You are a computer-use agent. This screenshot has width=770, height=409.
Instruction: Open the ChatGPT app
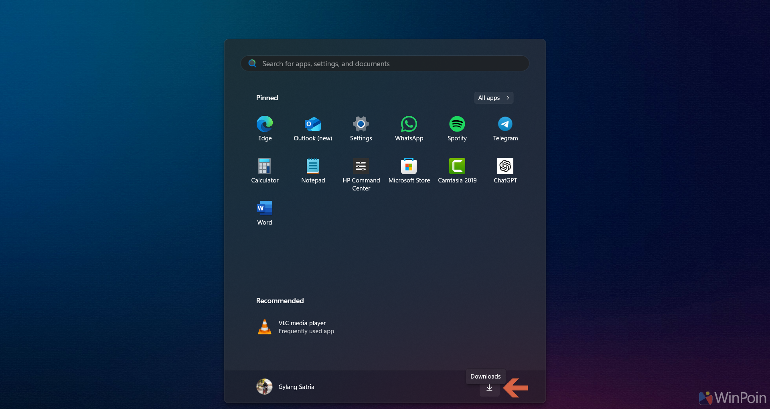click(x=505, y=170)
